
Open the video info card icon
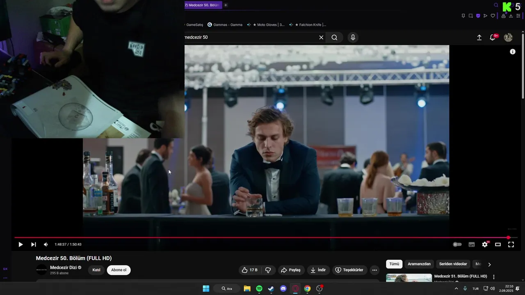point(512,52)
